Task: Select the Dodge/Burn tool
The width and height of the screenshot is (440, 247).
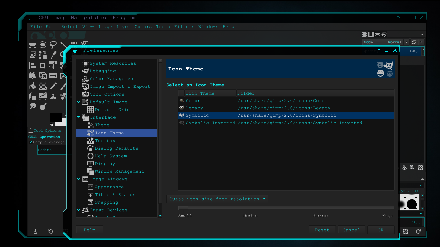Action: pos(43,106)
